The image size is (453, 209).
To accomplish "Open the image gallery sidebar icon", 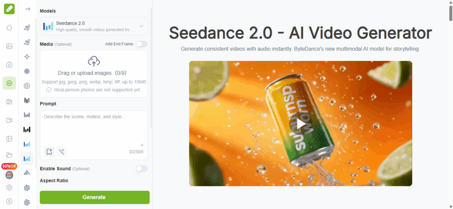I will pyautogui.click(x=9, y=46).
